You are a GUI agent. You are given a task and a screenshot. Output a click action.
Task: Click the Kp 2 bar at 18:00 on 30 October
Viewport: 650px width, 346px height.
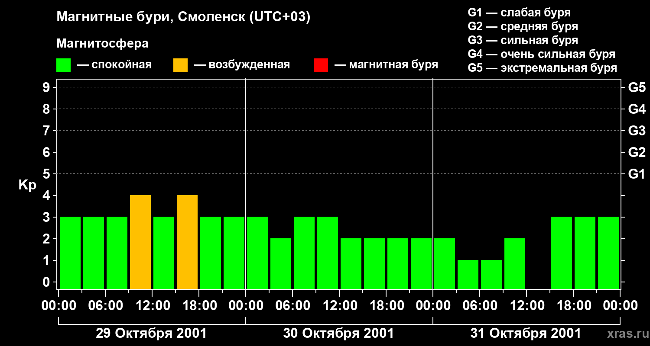pyautogui.click(x=398, y=263)
